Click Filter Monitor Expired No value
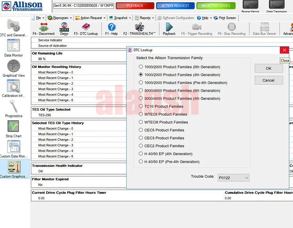This screenshot has width=293, height=228. 40,185
